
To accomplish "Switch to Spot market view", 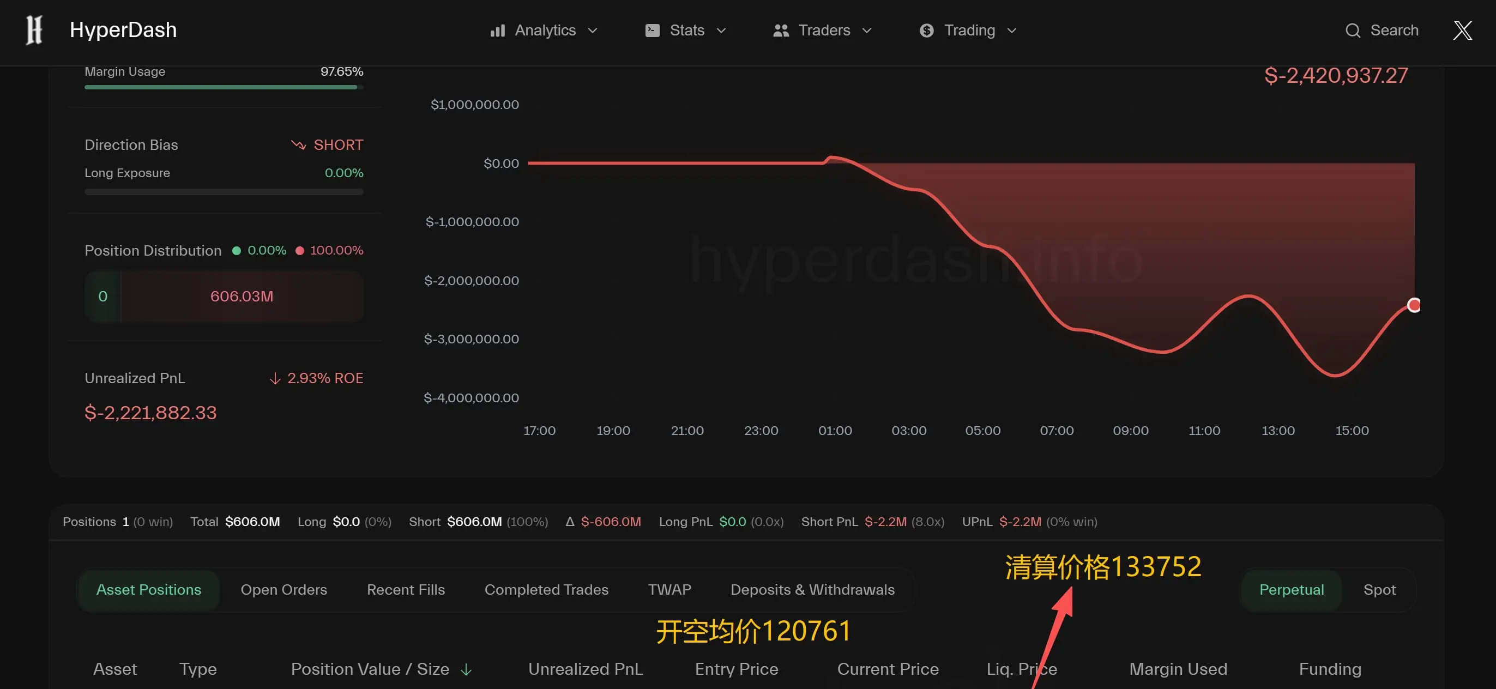I will pos(1379,590).
